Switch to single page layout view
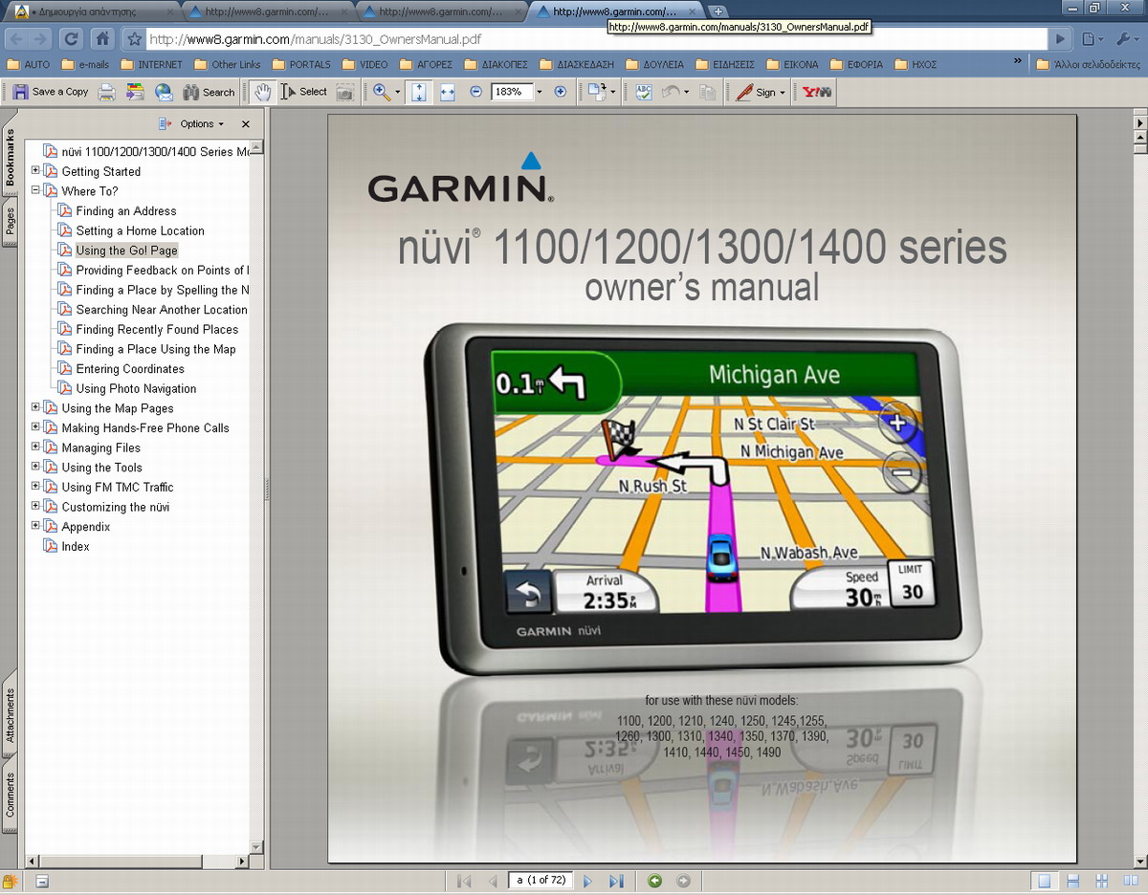The height and width of the screenshot is (895, 1148). pos(1044,881)
